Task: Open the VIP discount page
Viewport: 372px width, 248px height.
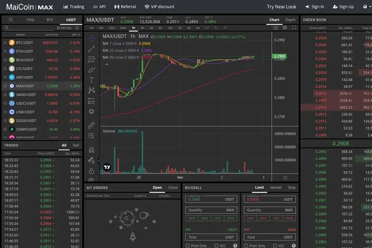Action: coord(159,7)
